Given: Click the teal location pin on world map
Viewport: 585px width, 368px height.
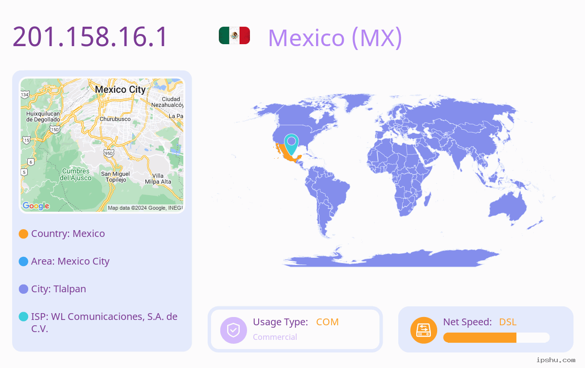Looking at the screenshot, I should (291, 144).
